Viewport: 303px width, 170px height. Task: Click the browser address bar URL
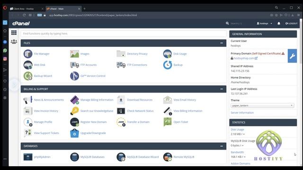[93, 15]
